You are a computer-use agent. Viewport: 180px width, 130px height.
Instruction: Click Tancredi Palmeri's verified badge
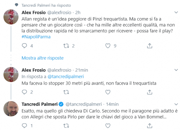(61, 104)
